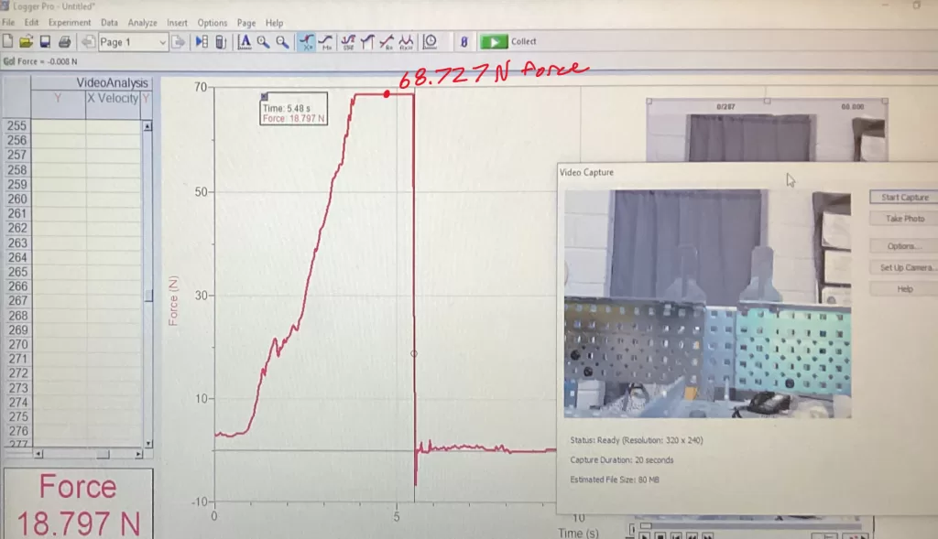Toggle the Integral tool icon

tap(366, 42)
